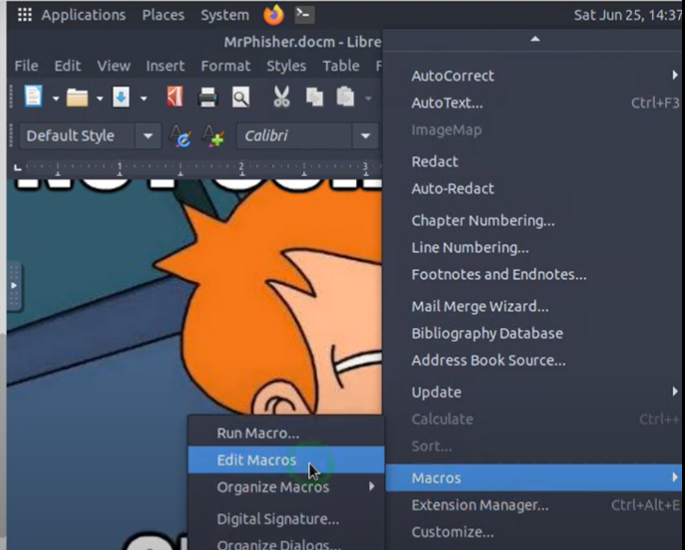
Task: Expand the Organize Macros submenu
Action: pyautogui.click(x=371, y=486)
